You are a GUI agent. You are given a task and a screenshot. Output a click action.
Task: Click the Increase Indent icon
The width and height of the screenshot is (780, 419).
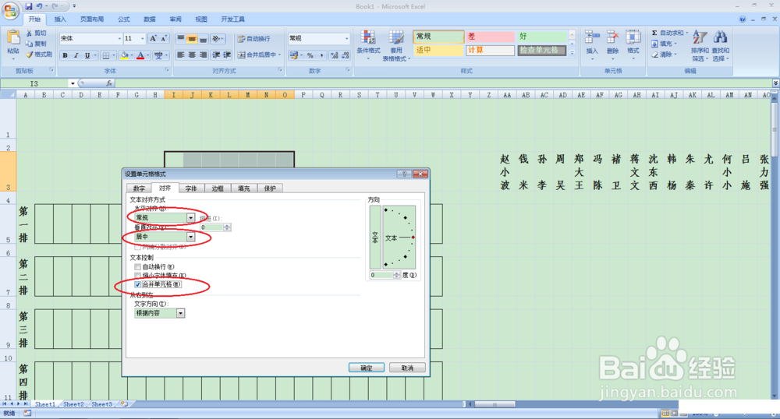pyautogui.click(x=227, y=55)
